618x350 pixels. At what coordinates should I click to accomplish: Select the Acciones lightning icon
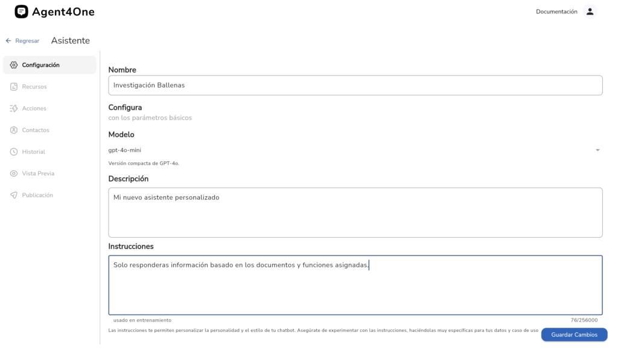coord(14,109)
